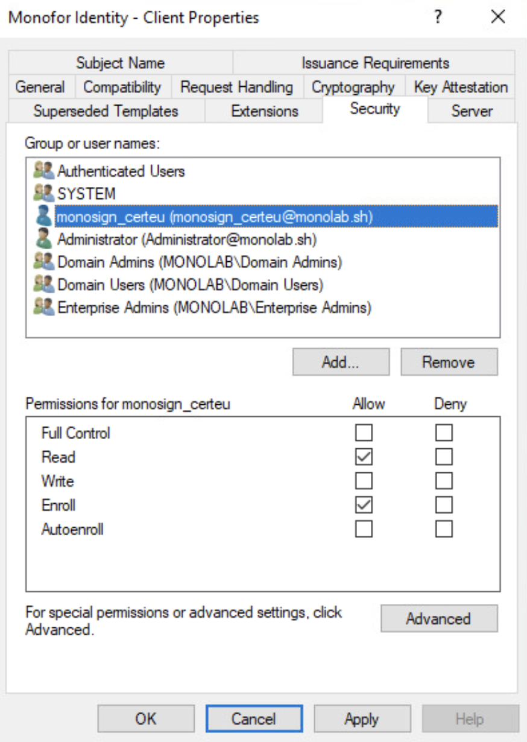Screen dimensions: 527x742
Task: Click the SYSTEM group icon
Action: click(44, 194)
